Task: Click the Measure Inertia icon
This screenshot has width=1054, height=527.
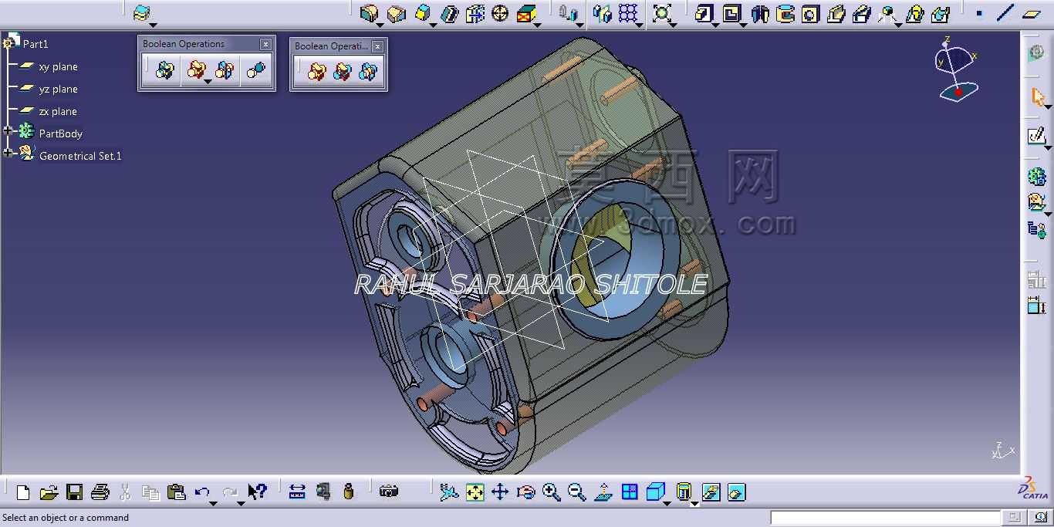Action: [349, 492]
